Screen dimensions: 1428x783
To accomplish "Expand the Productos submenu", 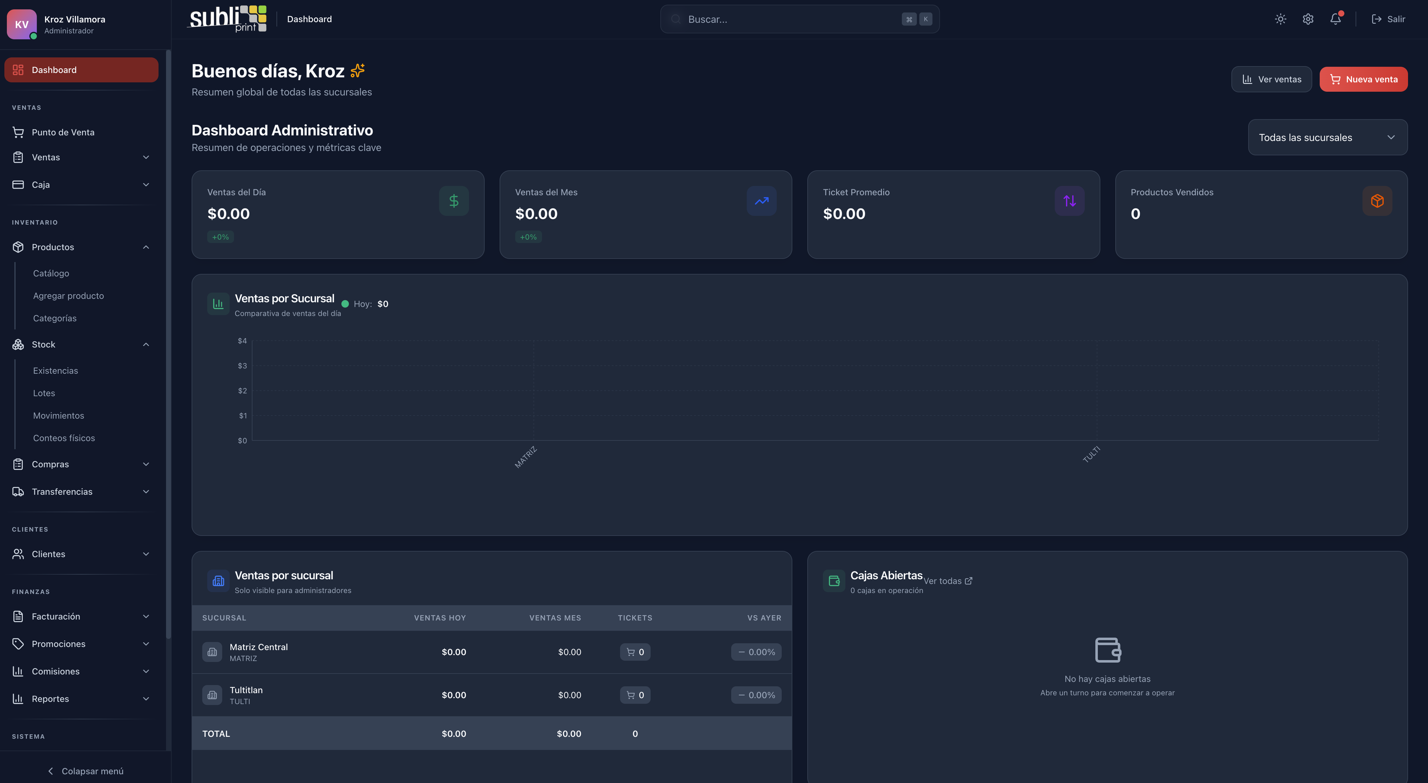I will 146,246.
